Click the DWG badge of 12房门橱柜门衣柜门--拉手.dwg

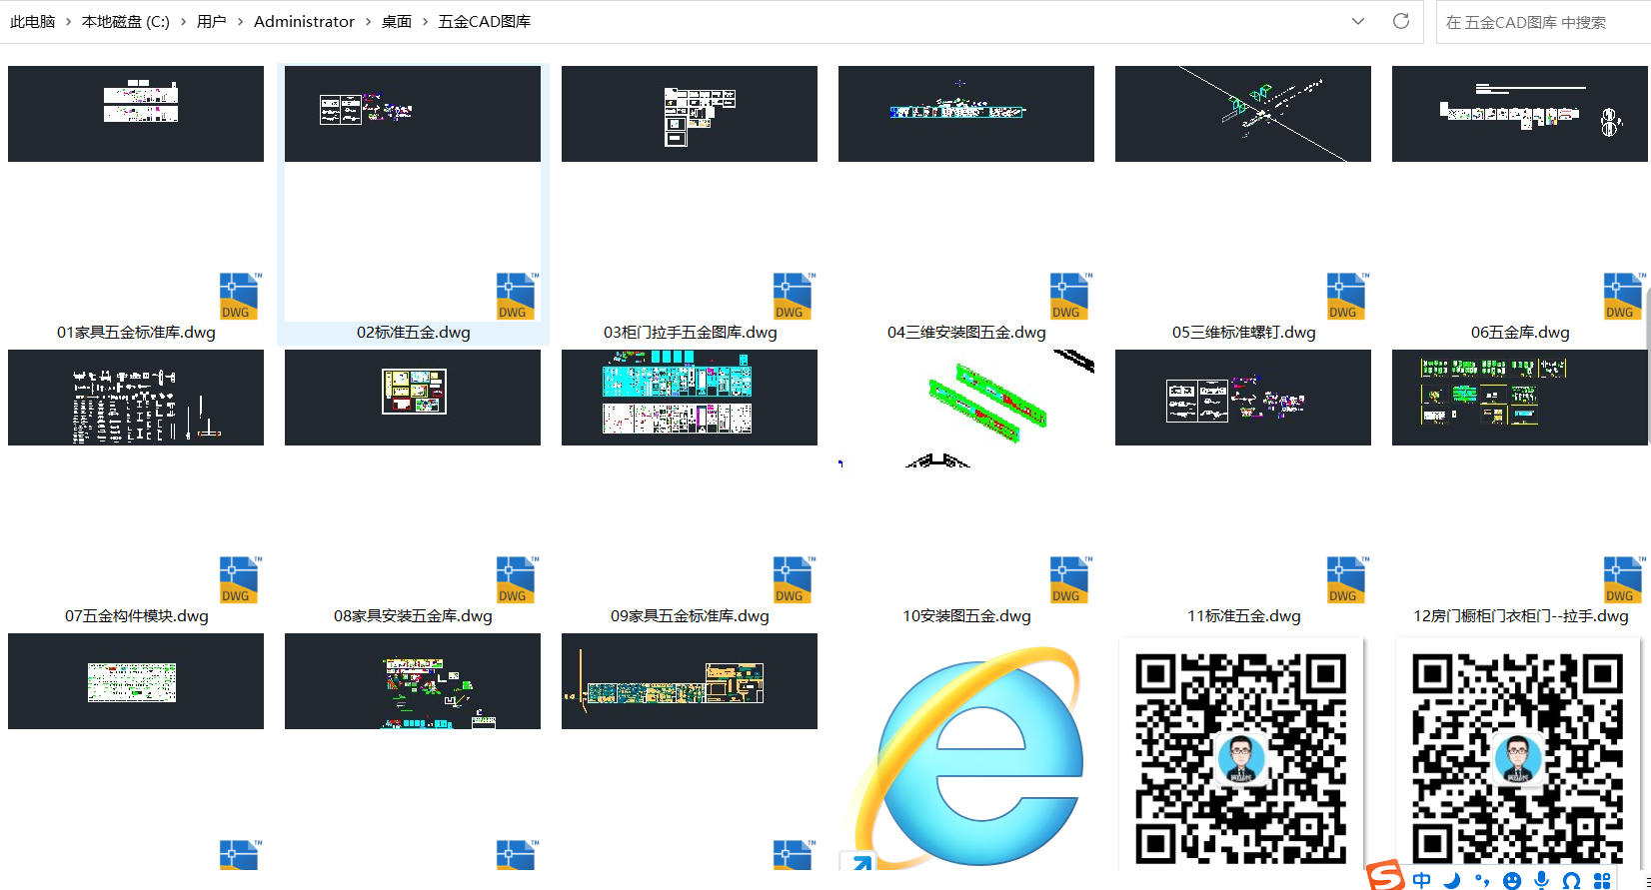[1623, 580]
